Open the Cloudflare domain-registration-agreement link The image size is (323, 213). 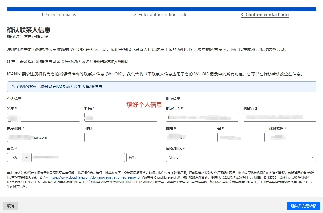coord(95,177)
